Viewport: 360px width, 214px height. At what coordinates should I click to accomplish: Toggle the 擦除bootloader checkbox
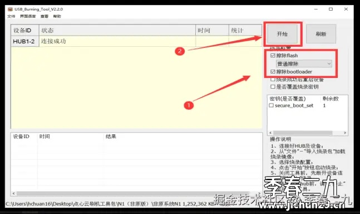(x=273, y=72)
